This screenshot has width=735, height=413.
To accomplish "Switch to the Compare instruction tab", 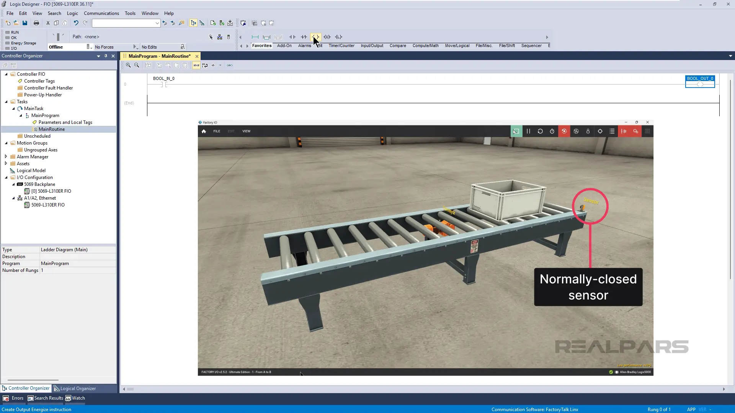I will click(398, 46).
